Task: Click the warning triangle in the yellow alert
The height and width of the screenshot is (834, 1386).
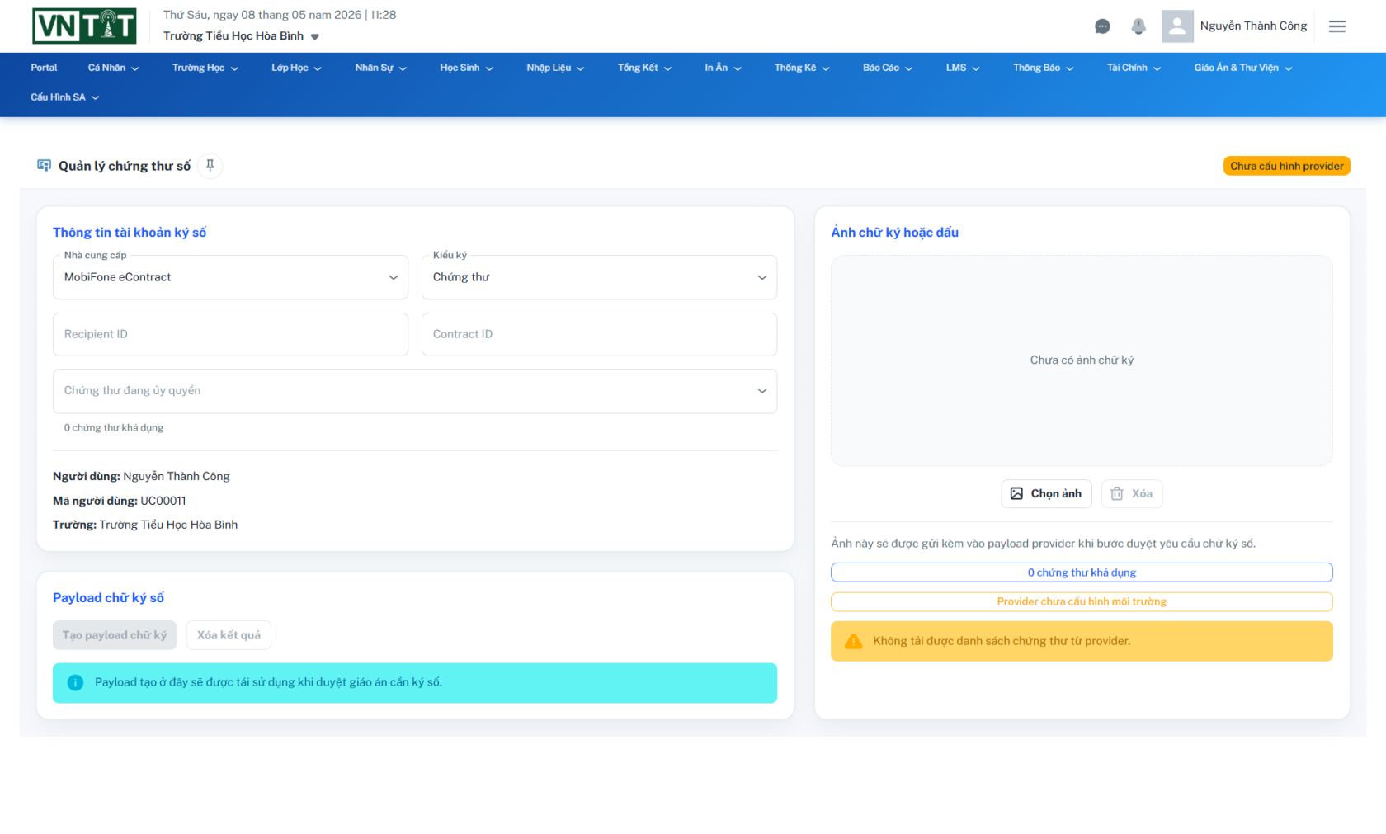Action: (x=854, y=641)
